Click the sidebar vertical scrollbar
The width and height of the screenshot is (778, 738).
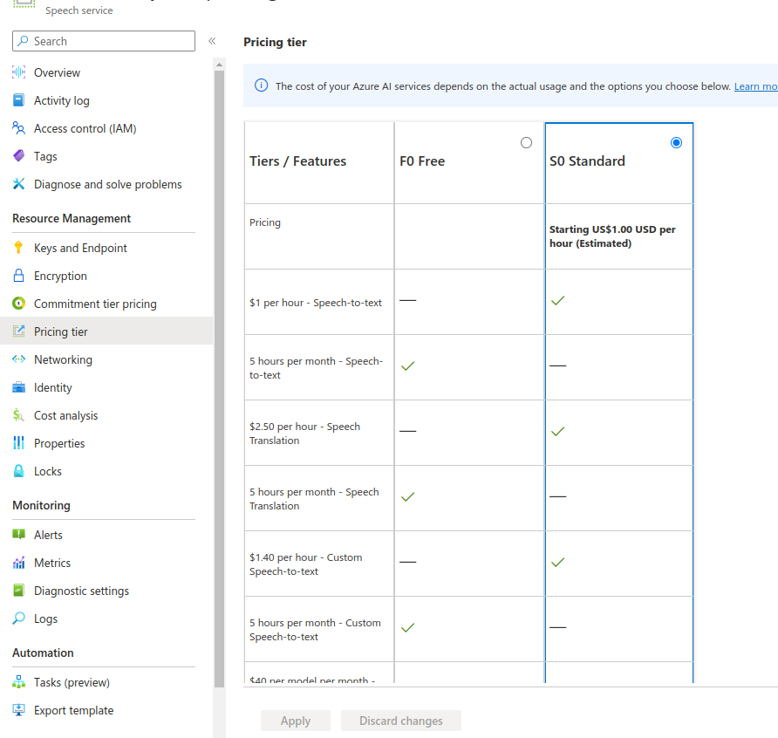tap(219, 349)
